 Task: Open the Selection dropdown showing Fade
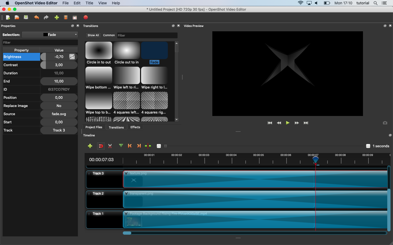[50, 35]
